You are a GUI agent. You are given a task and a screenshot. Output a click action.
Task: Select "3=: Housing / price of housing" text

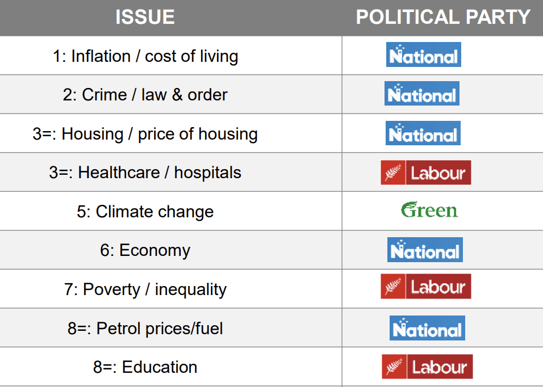145,134
